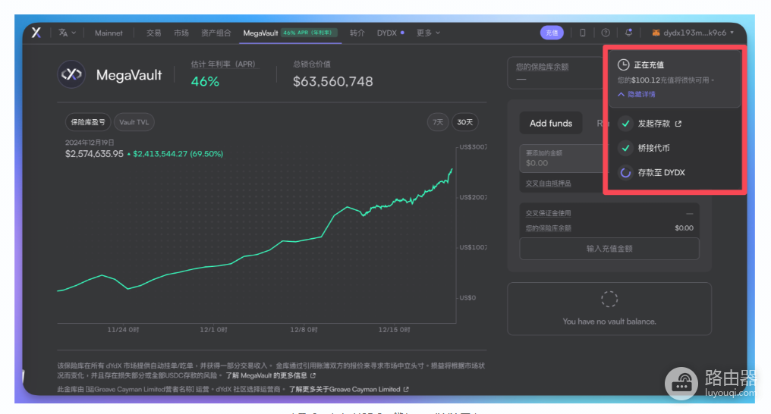Click the MegaVault round logo
The height and width of the screenshot is (414, 771).
(x=71, y=74)
